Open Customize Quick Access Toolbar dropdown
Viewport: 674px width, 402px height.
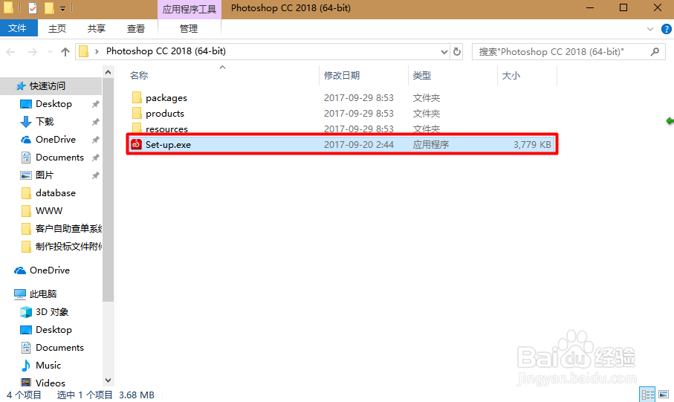pos(62,8)
